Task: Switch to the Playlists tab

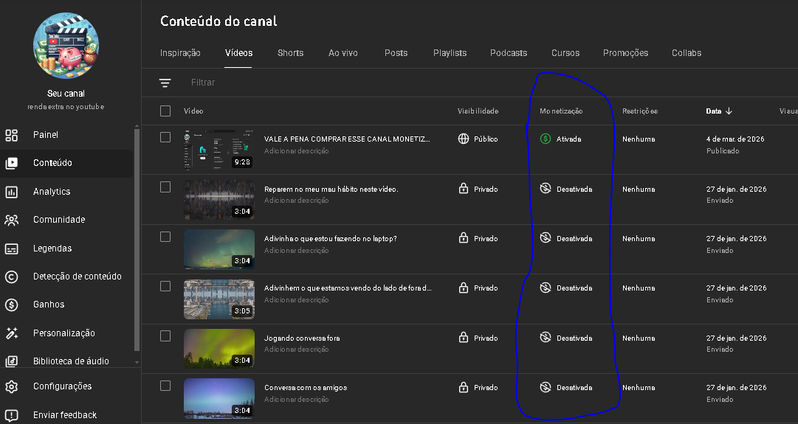Action: 450,53
